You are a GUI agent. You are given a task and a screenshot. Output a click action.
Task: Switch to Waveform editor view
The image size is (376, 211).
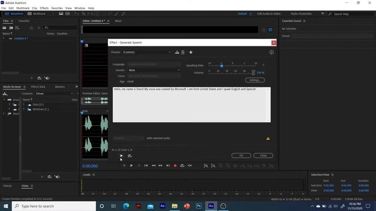coord(14,13)
